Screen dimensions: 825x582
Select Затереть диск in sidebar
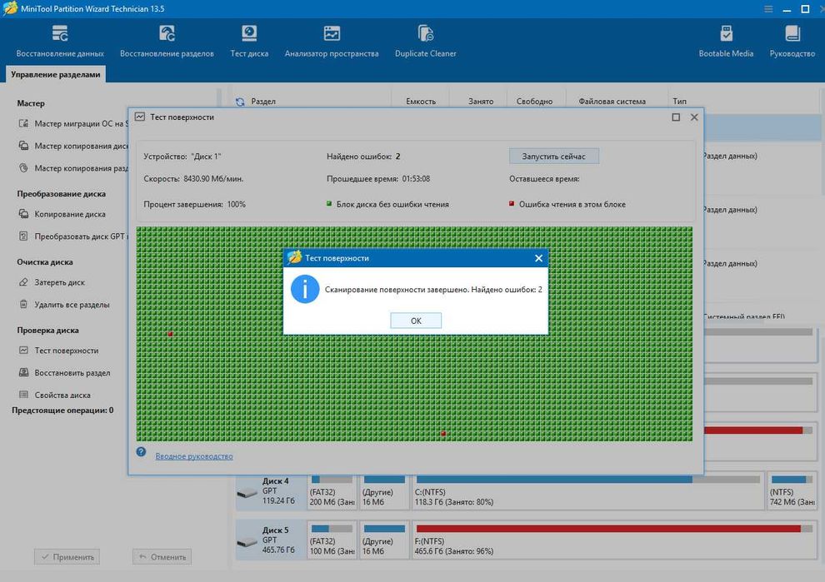pyautogui.click(x=52, y=282)
